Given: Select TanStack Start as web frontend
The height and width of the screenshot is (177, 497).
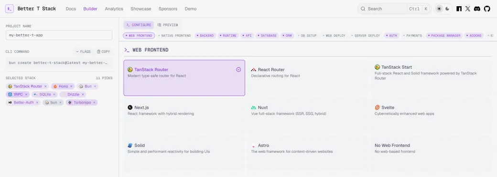Looking at the screenshot, I should tap(432, 78).
